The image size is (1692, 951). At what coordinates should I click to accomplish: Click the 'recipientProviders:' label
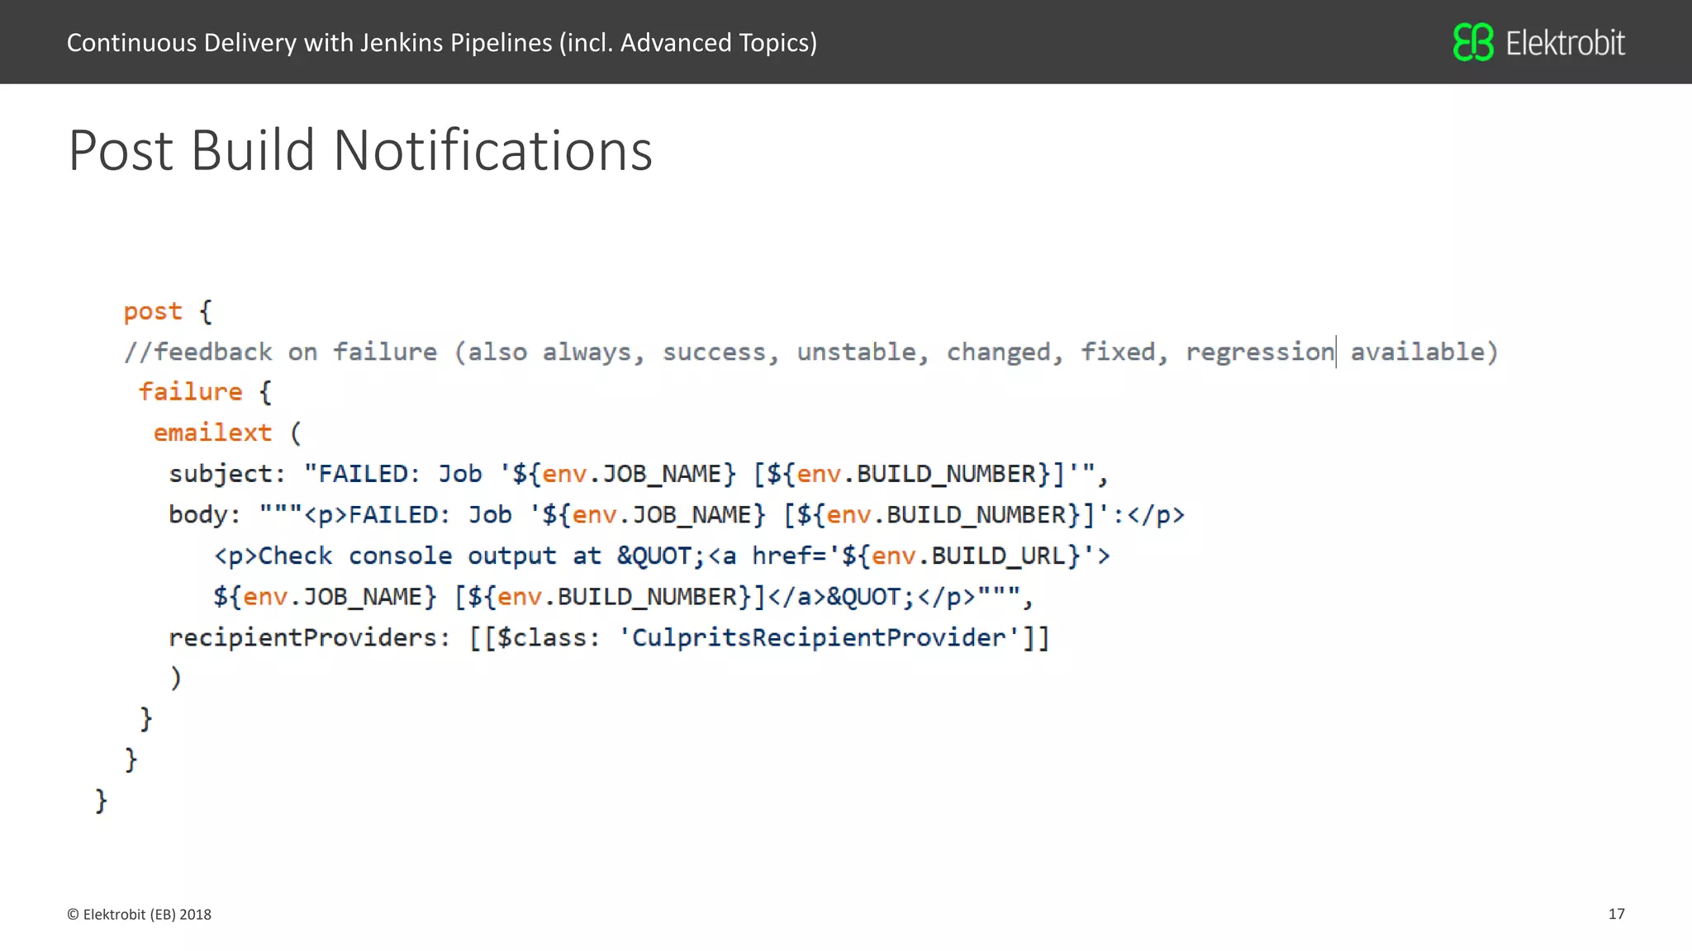pyautogui.click(x=309, y=637)
